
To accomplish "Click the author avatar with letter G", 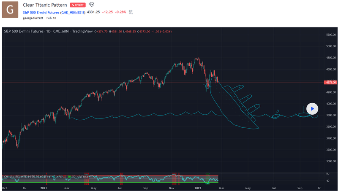I will (x=10, y=10).
